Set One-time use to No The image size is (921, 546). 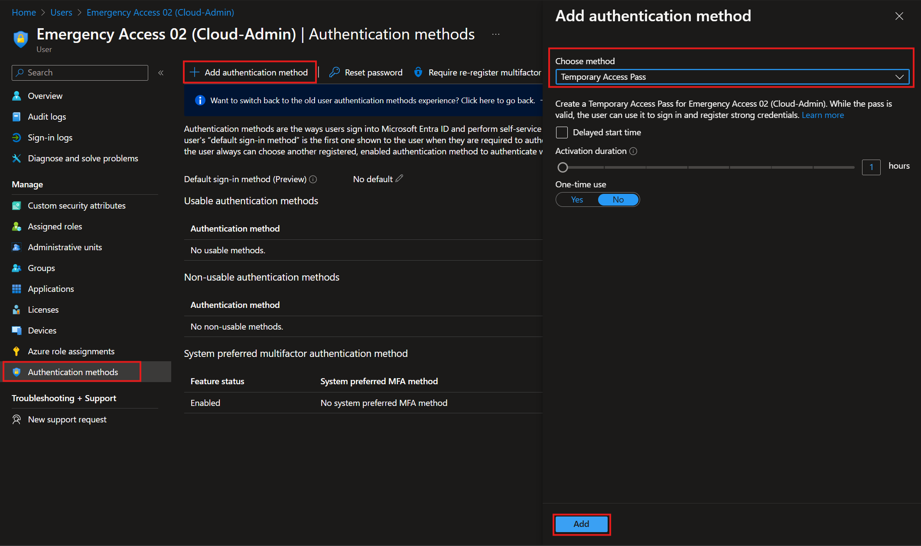618,200
